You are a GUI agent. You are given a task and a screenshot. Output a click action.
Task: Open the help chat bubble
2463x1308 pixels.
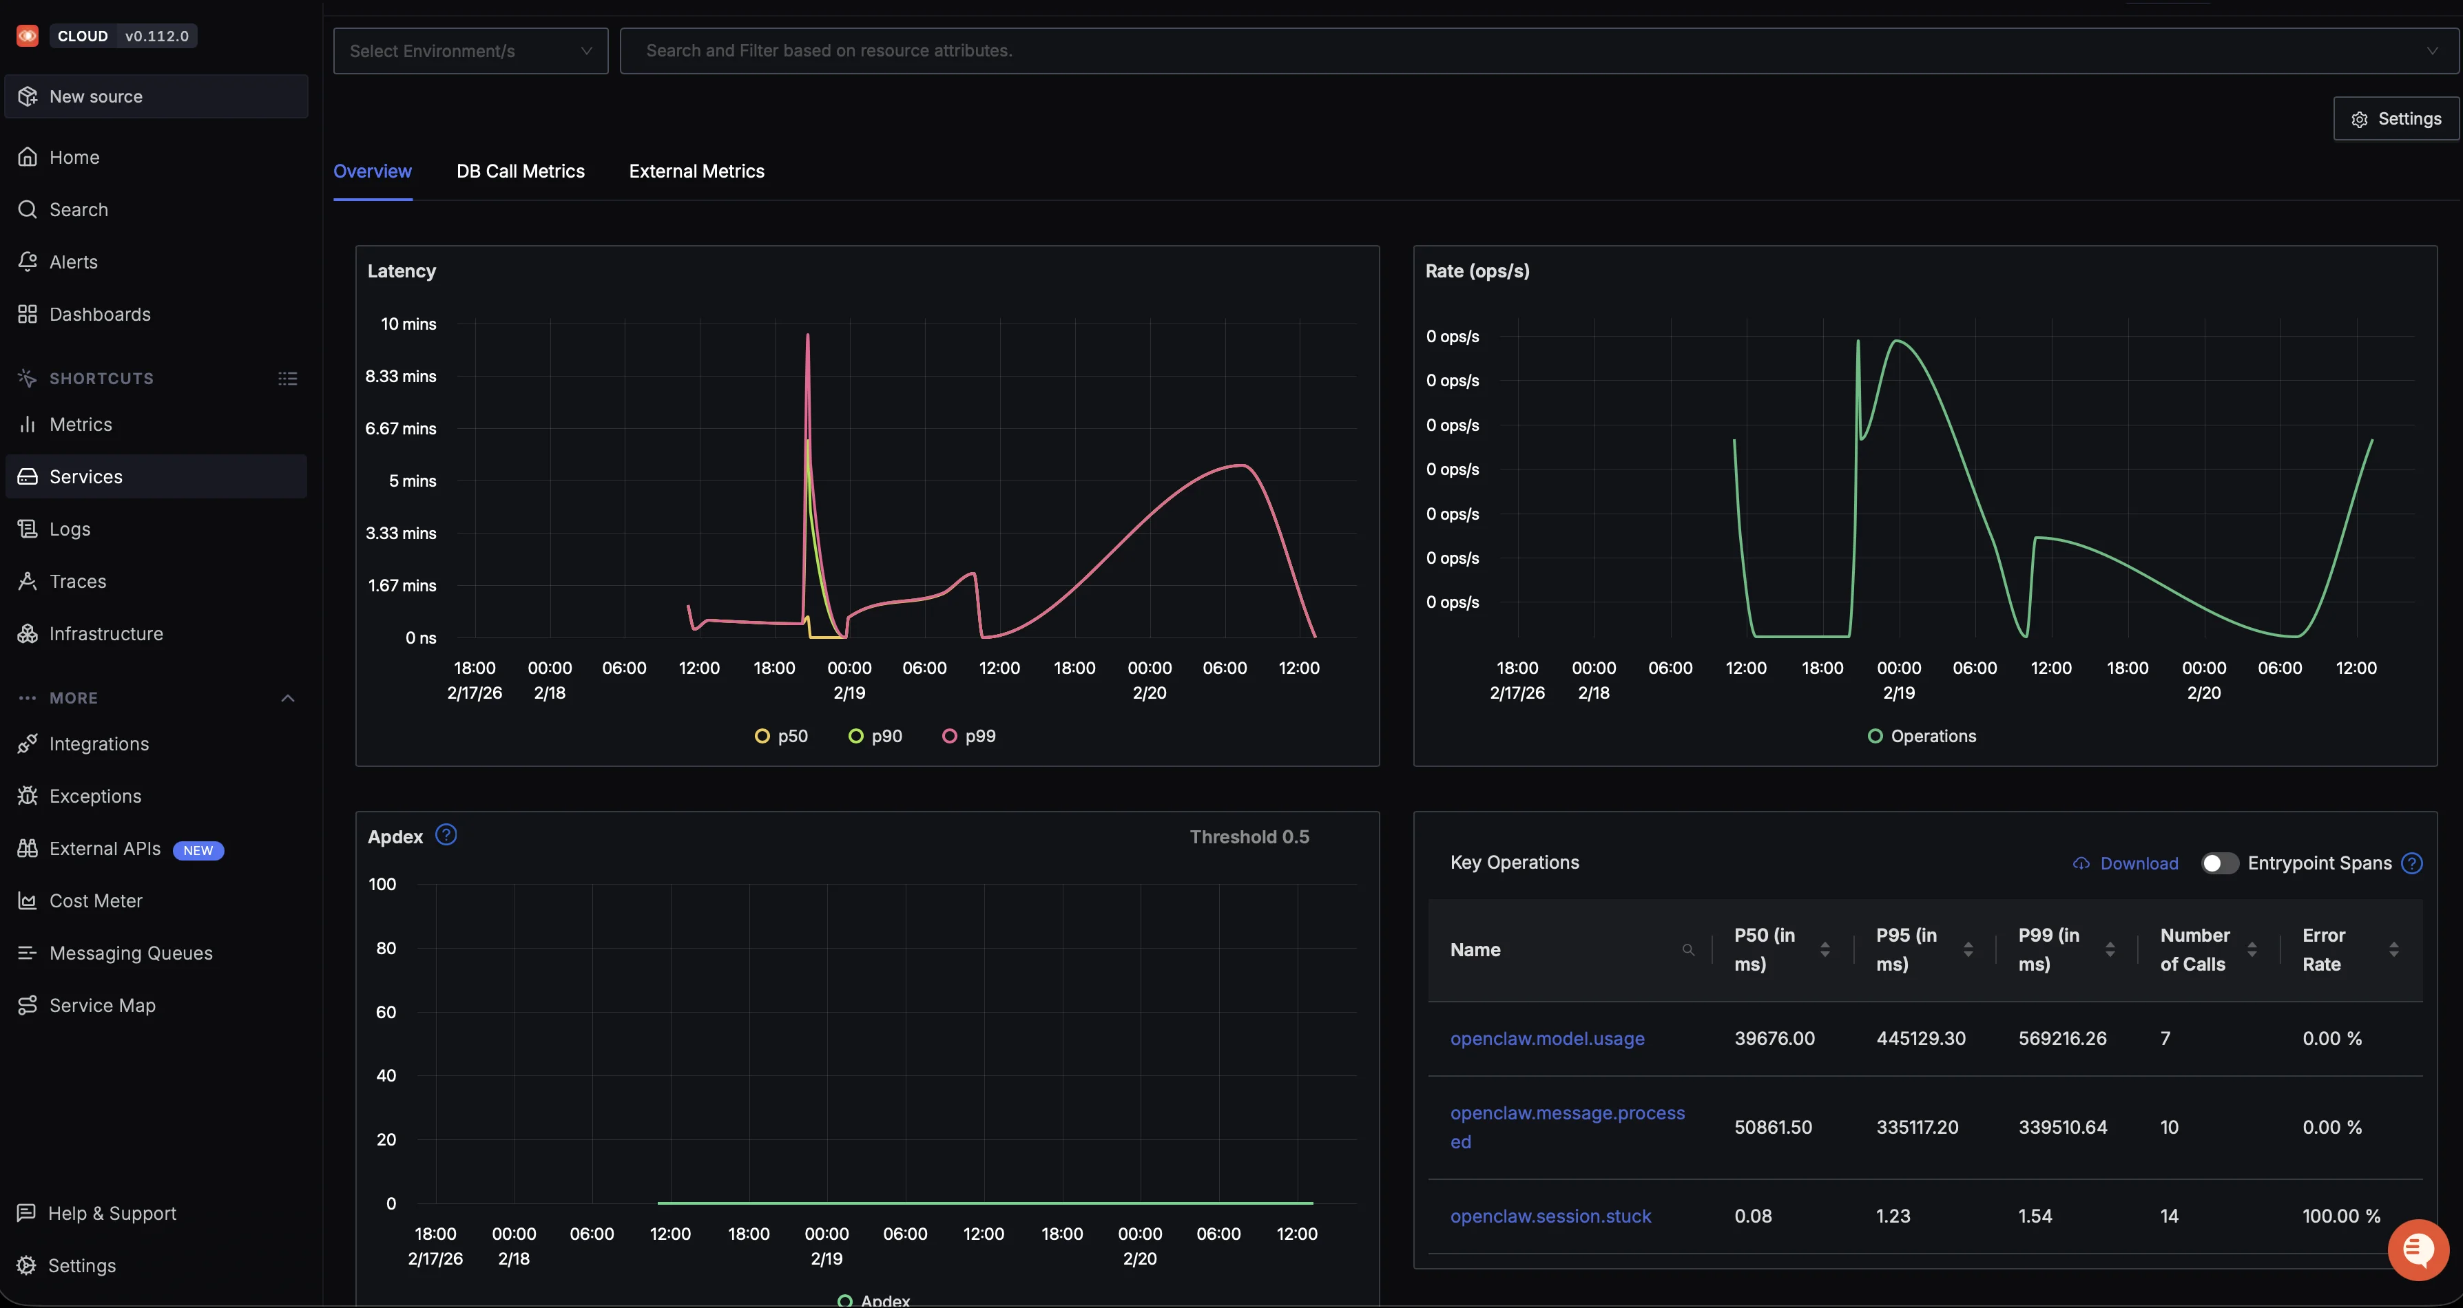pos(2418,1249)
